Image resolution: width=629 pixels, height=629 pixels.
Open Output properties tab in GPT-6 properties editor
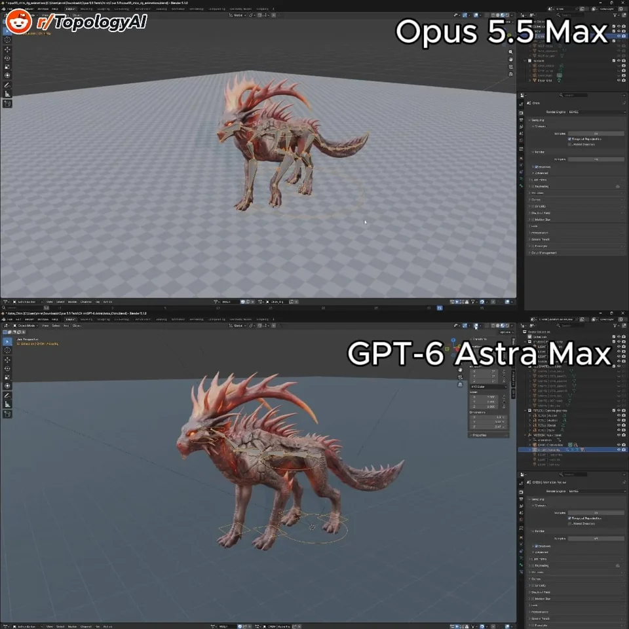pos(521,499)
